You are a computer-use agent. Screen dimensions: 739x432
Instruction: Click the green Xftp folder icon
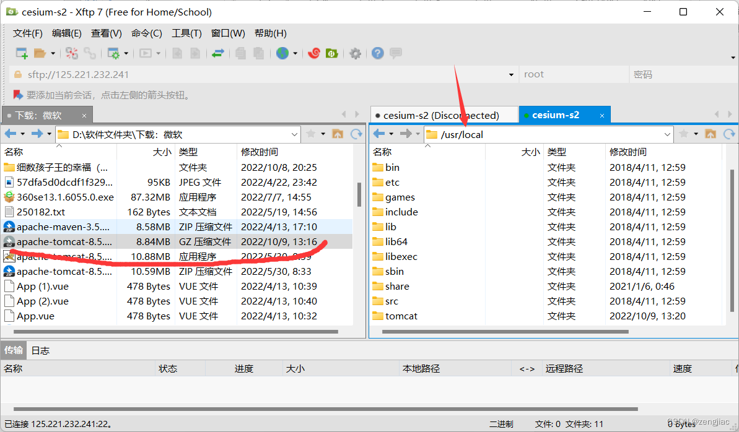coord(332,53)
